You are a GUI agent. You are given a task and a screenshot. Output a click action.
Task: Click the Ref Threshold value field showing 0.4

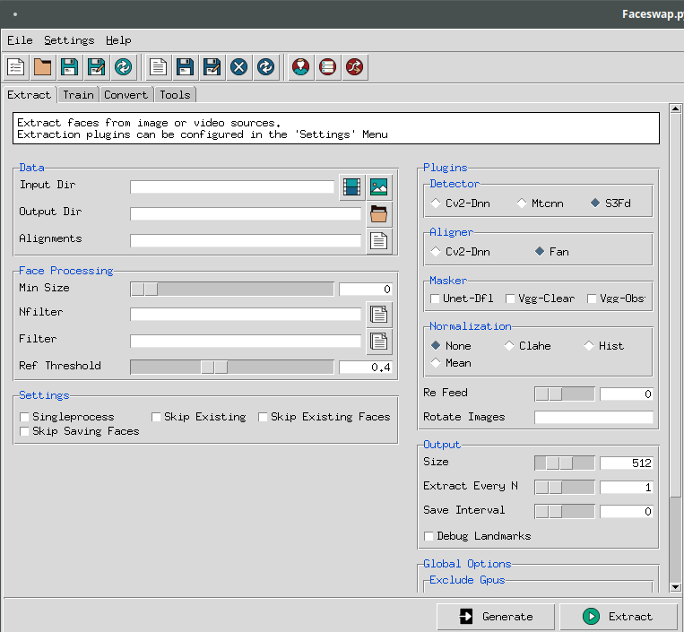[x=366, y=368]
